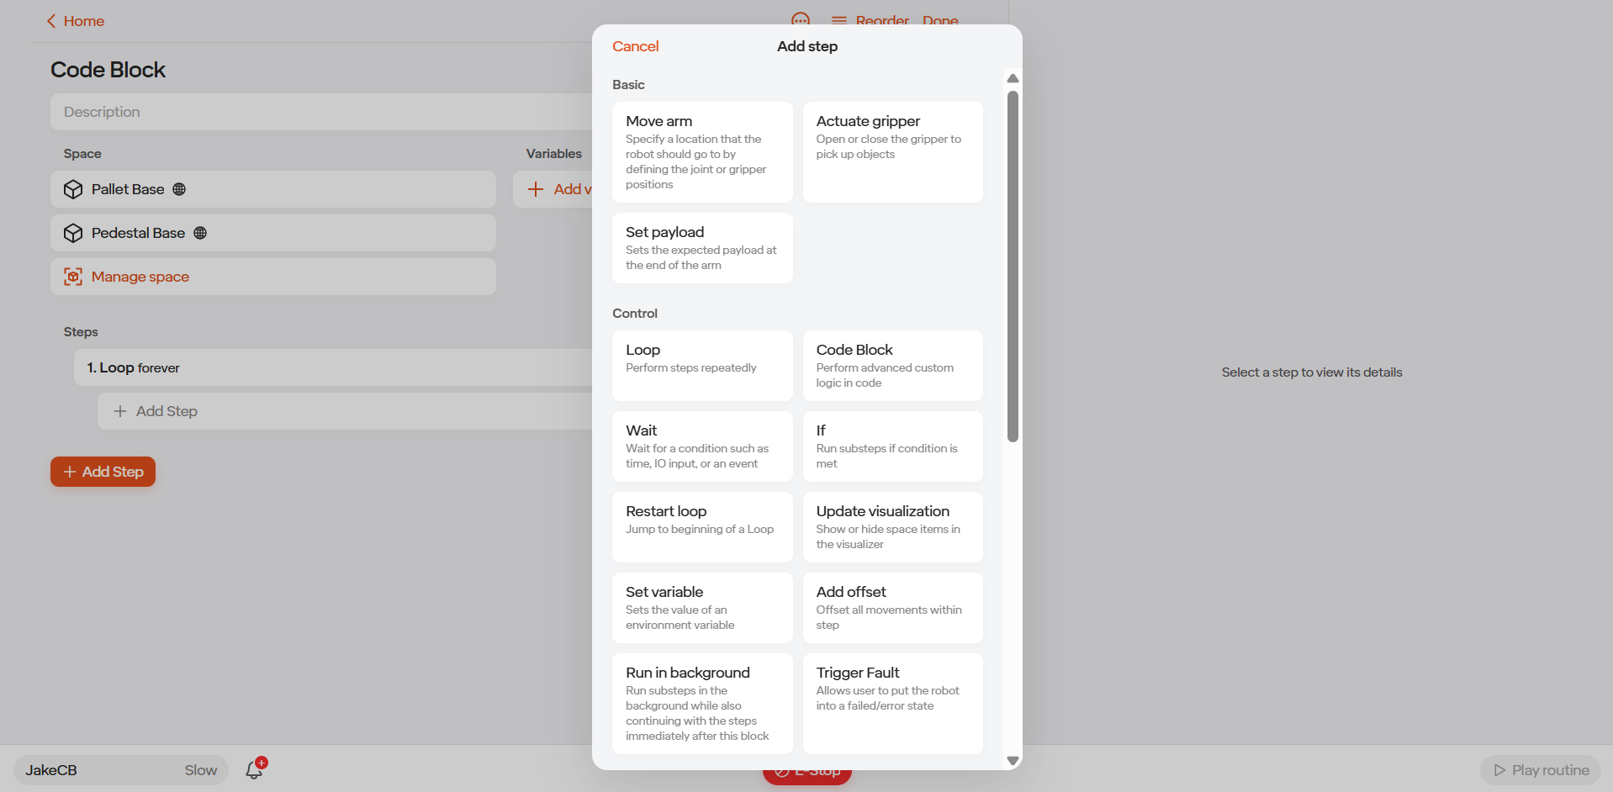Select the Loop forever step row

333,367
